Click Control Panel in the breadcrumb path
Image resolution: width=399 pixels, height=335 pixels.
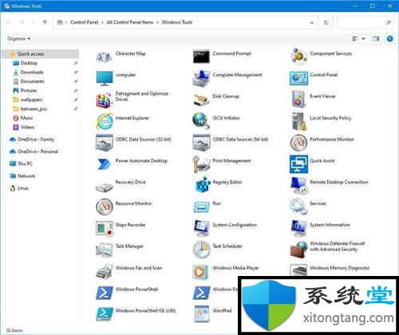click(x=85, y=22)
